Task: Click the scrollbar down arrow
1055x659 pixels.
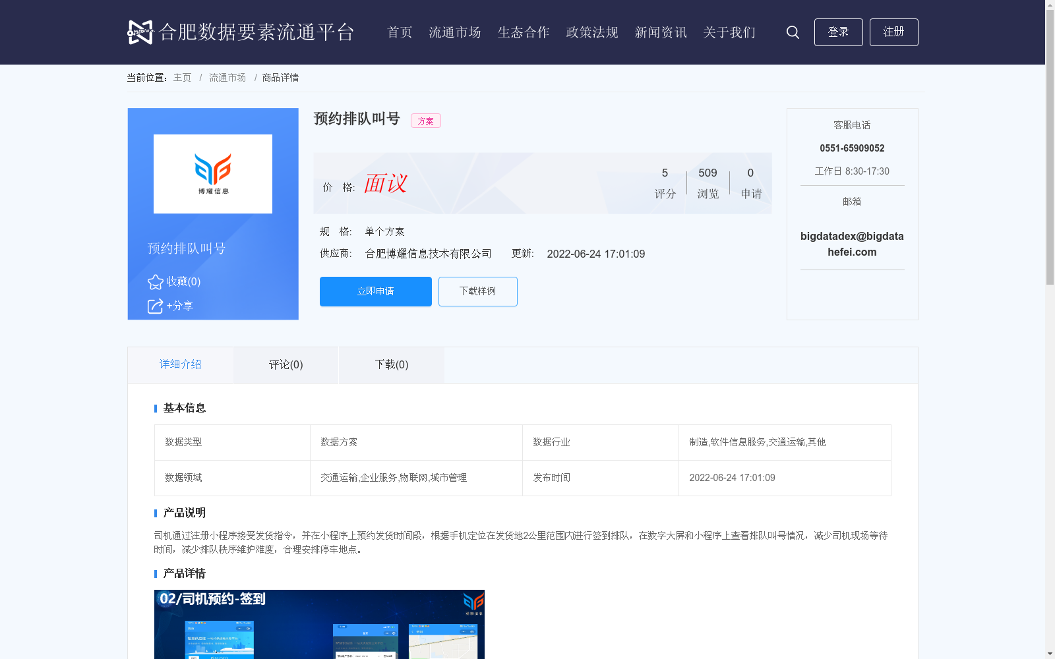Action: tap(1050, 654)
